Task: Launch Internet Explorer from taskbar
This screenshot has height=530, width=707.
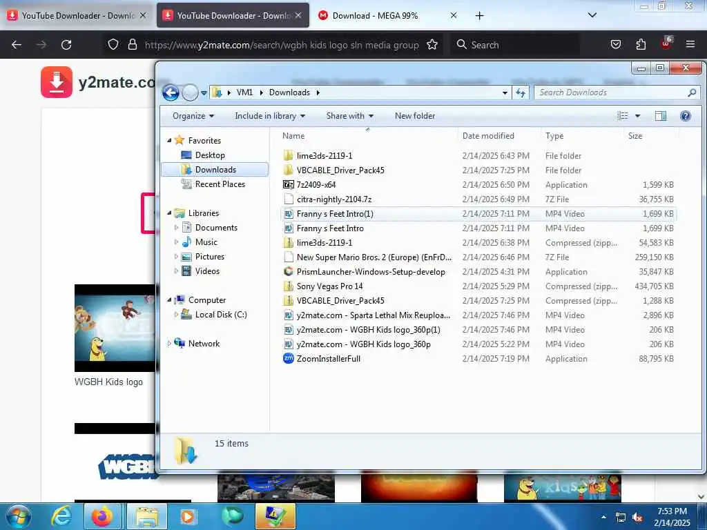Action: coord(61,516)
